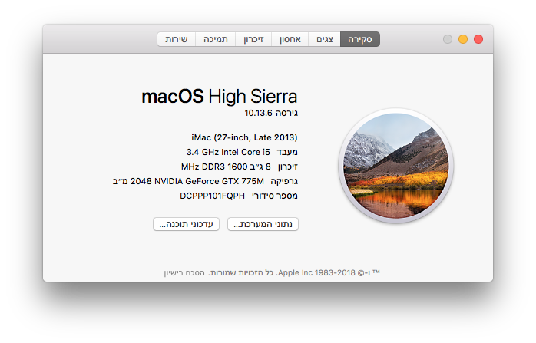Click the מספר סידורי (Serial Number) label
Screen dimensions: 536x343
tap(275, 196)
